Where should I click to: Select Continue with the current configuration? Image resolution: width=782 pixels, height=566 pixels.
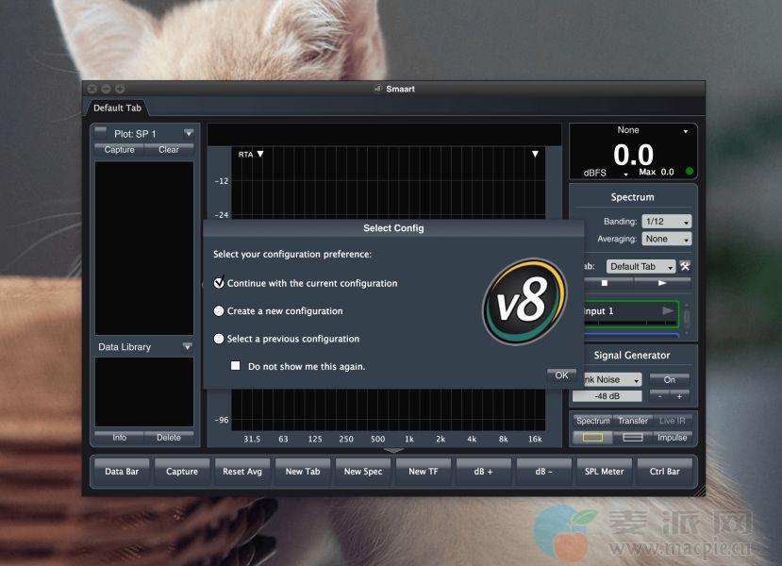coord(220,283)
